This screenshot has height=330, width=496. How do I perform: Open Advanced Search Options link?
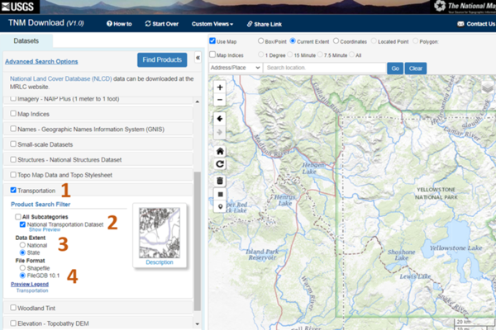tap(41, 62)
